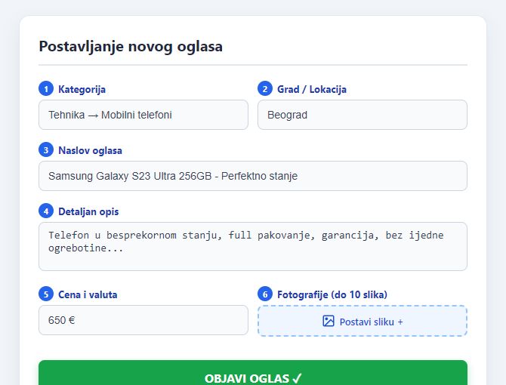Open the Postavi sliku + upload area

tap(363, 321)
